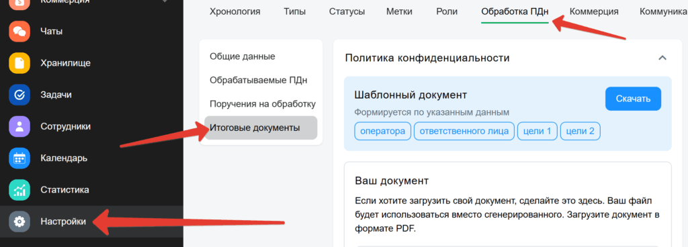Click the Политика конфиденциальности title
The image size is (688, 247).
(x=427, y=58)
